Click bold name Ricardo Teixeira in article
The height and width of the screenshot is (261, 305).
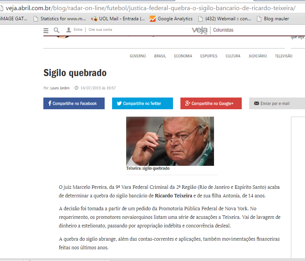pos(173,195)
